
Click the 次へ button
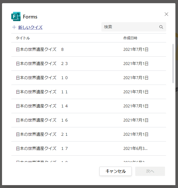point(150,171)
